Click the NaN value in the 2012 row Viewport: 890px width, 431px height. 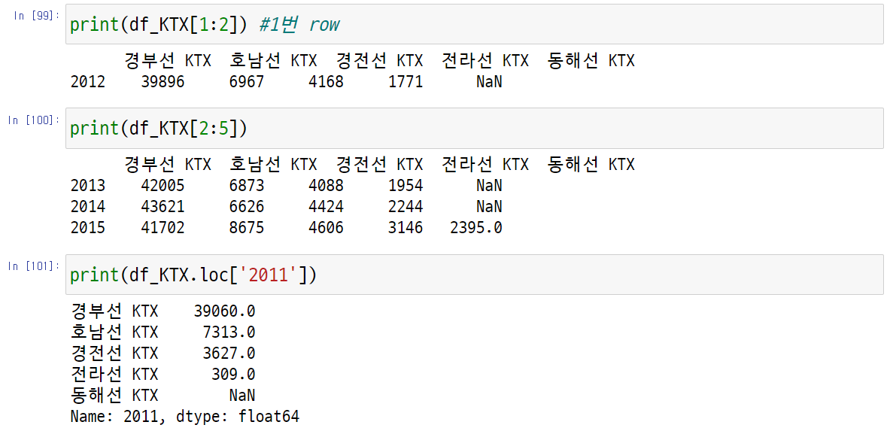(x=489, y=82)
